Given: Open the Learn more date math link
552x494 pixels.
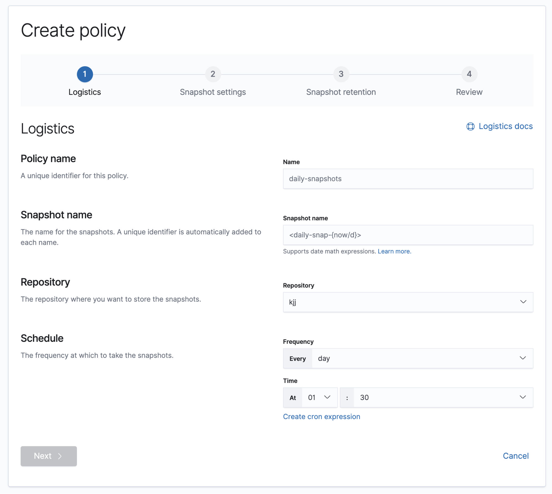Looking at the screenshot, I should (394, 251).
